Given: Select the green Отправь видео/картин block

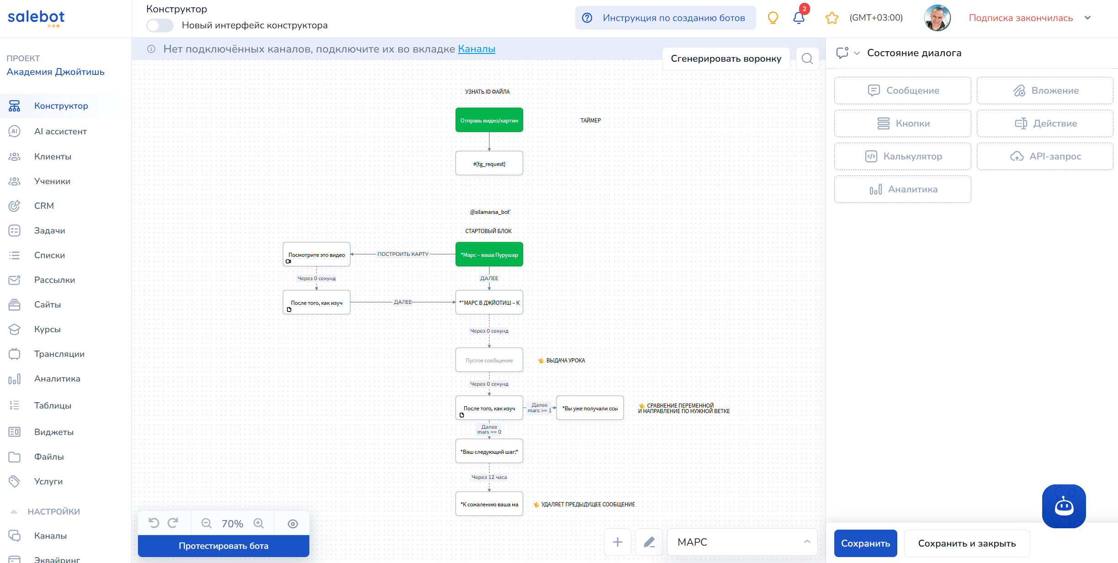Looking at the screenshot, I should click(x=489, y=120).
